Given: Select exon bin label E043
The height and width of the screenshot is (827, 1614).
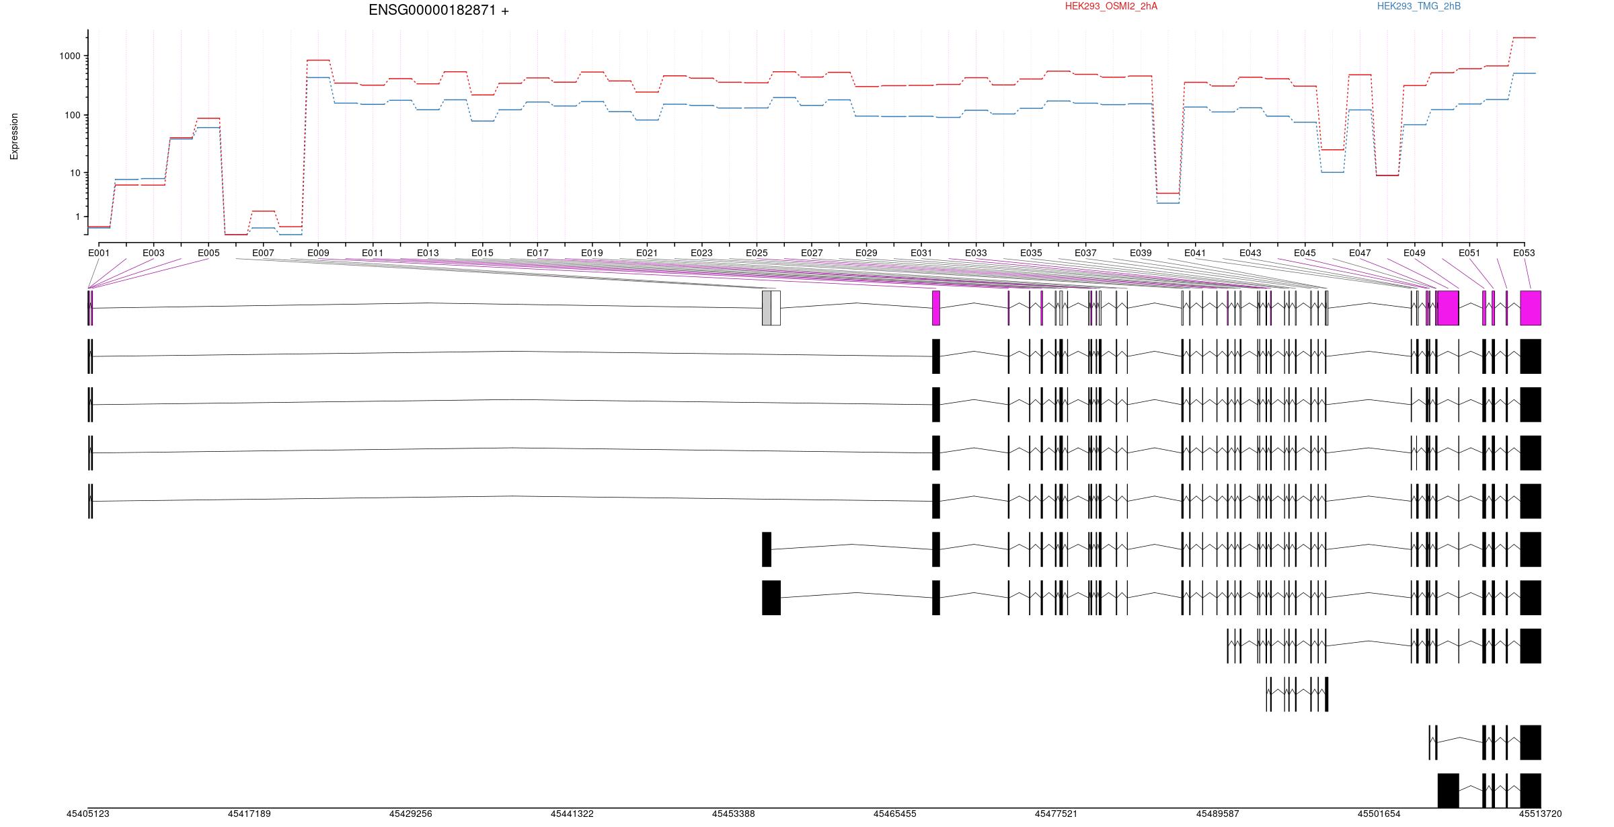Looking at the screenshot, I should [x=1250, y=253].
